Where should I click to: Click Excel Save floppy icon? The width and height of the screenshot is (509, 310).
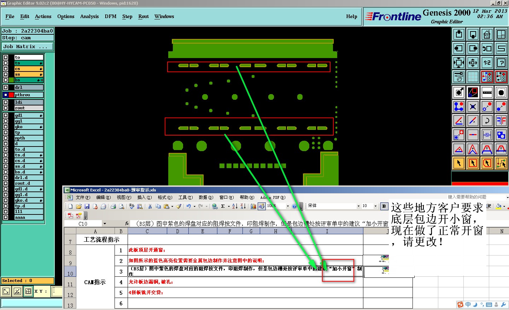87,206
